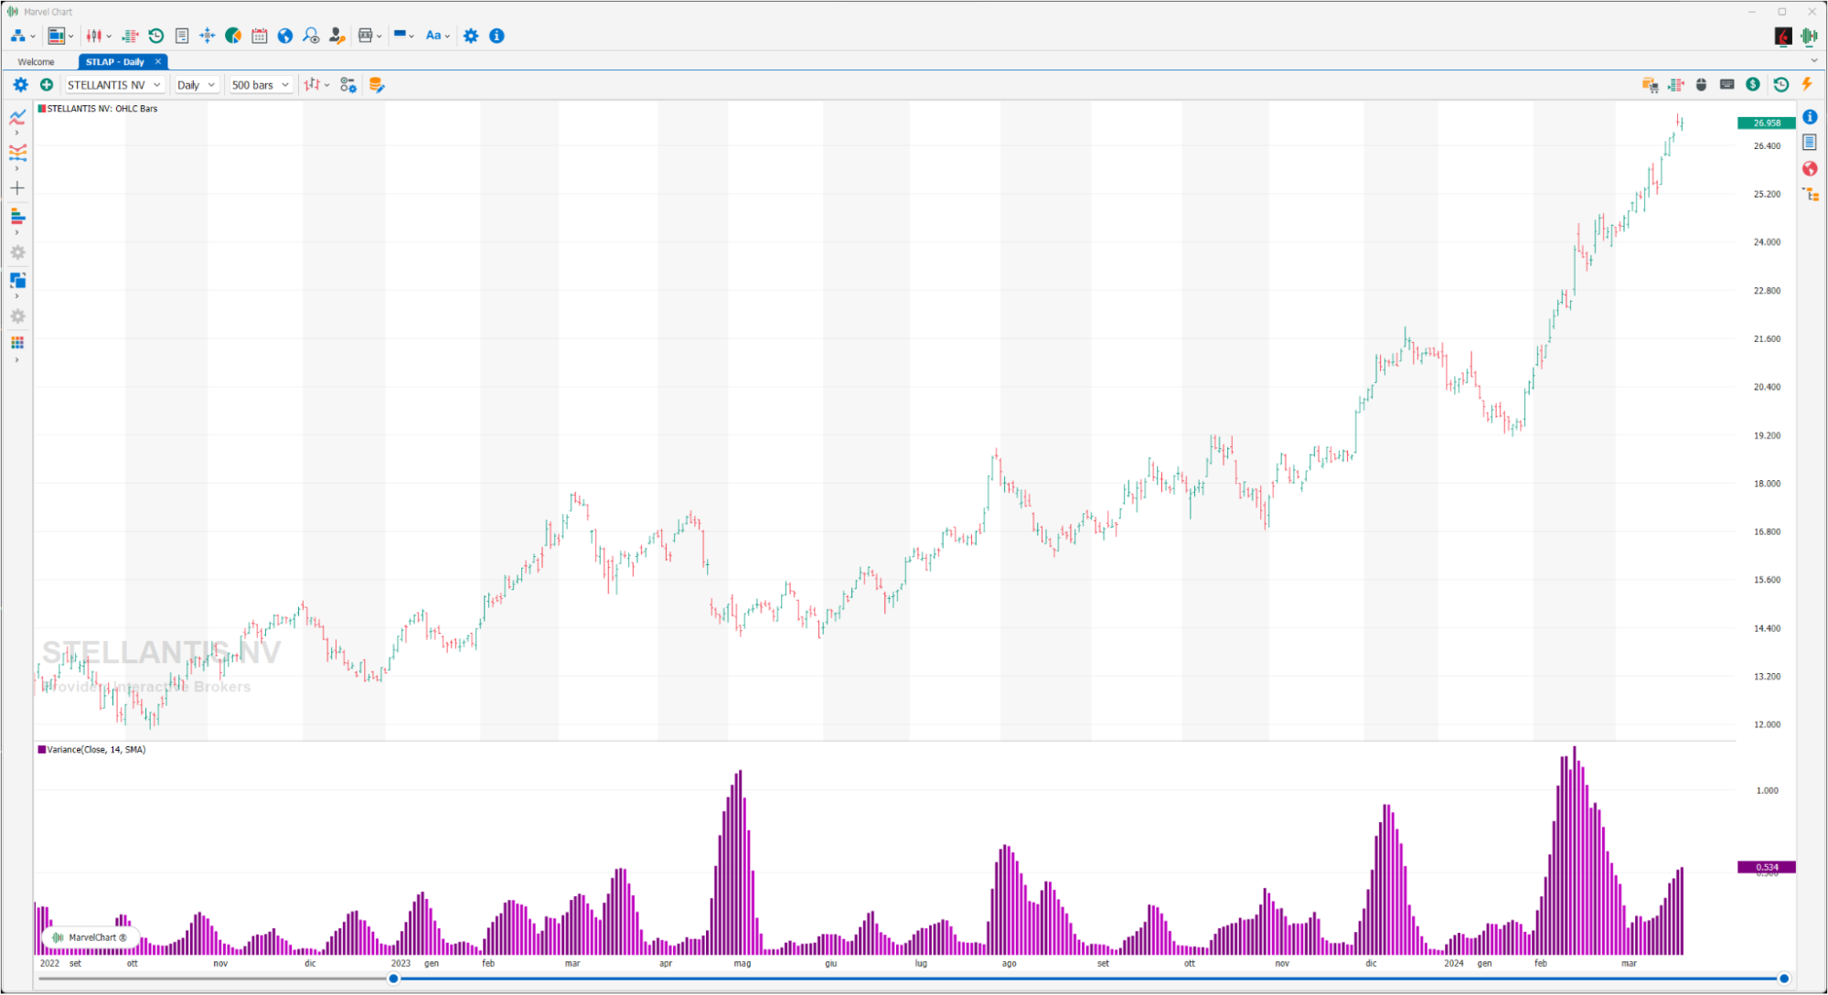This screenshot has height=995, width=1828.
Task: Switch to the Welcome tab
Action: (36, 61)
